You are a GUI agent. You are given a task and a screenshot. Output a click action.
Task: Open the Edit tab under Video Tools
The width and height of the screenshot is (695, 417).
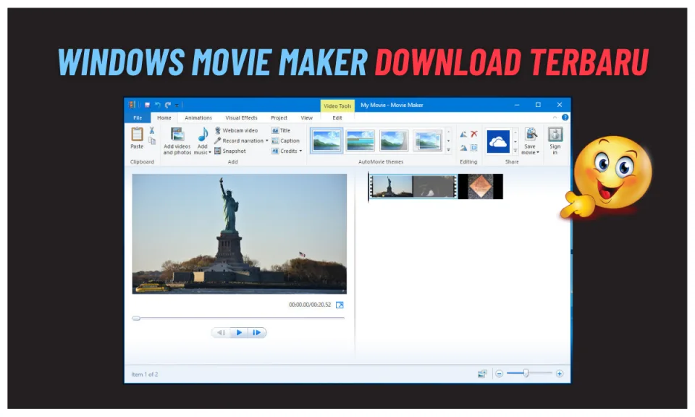[x=337, y=118]
